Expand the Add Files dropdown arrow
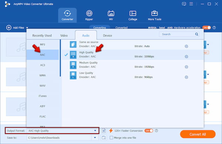 (27, 28)
